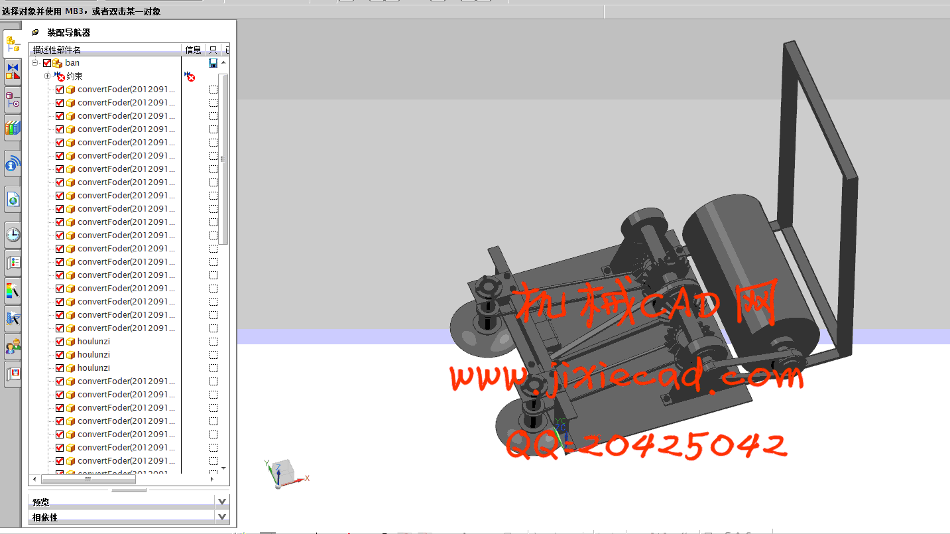Open the Constraint Navigator sidebar tab
Image resolution: width=950 pixels, height=534 pixels.
pos(13,72)
